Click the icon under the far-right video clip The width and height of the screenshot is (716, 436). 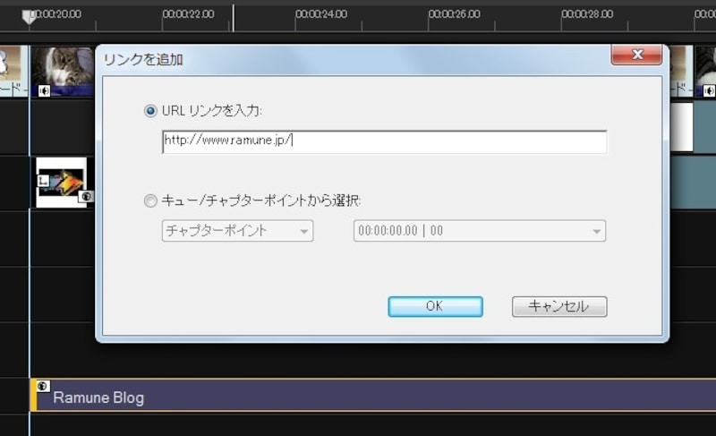tap(708, 90)
